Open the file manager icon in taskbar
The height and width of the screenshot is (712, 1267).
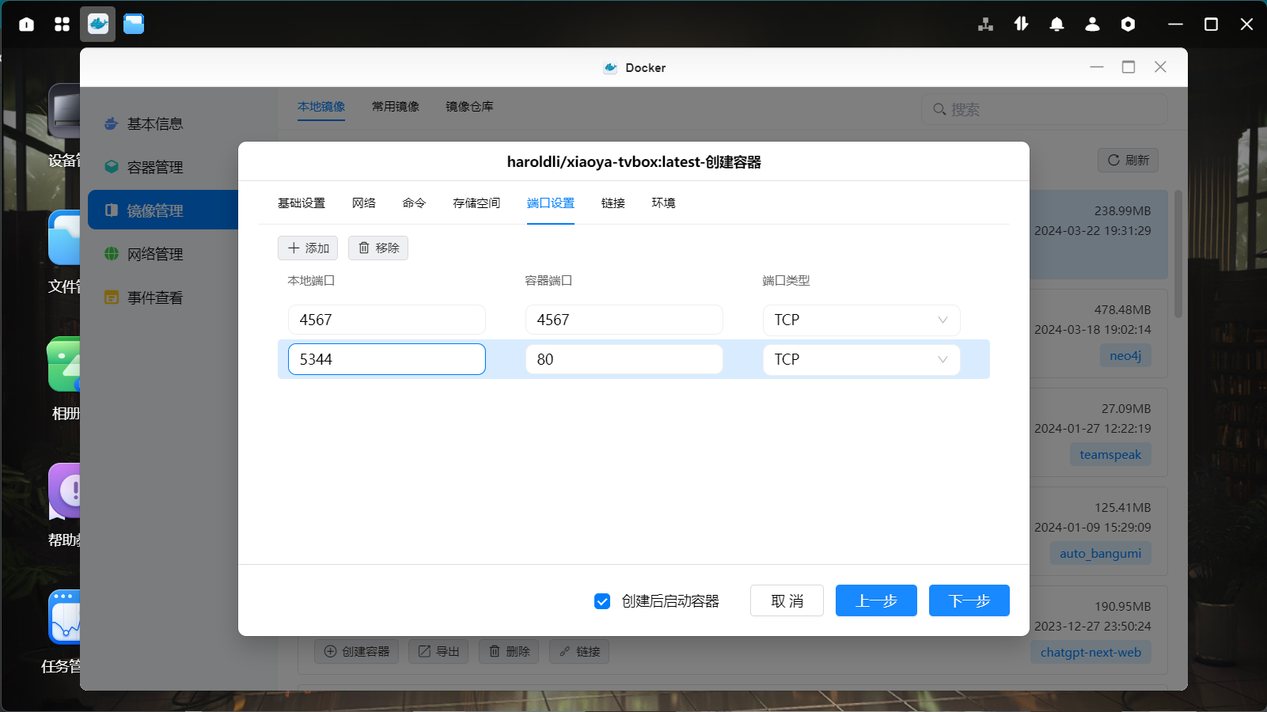click(134, 25)
